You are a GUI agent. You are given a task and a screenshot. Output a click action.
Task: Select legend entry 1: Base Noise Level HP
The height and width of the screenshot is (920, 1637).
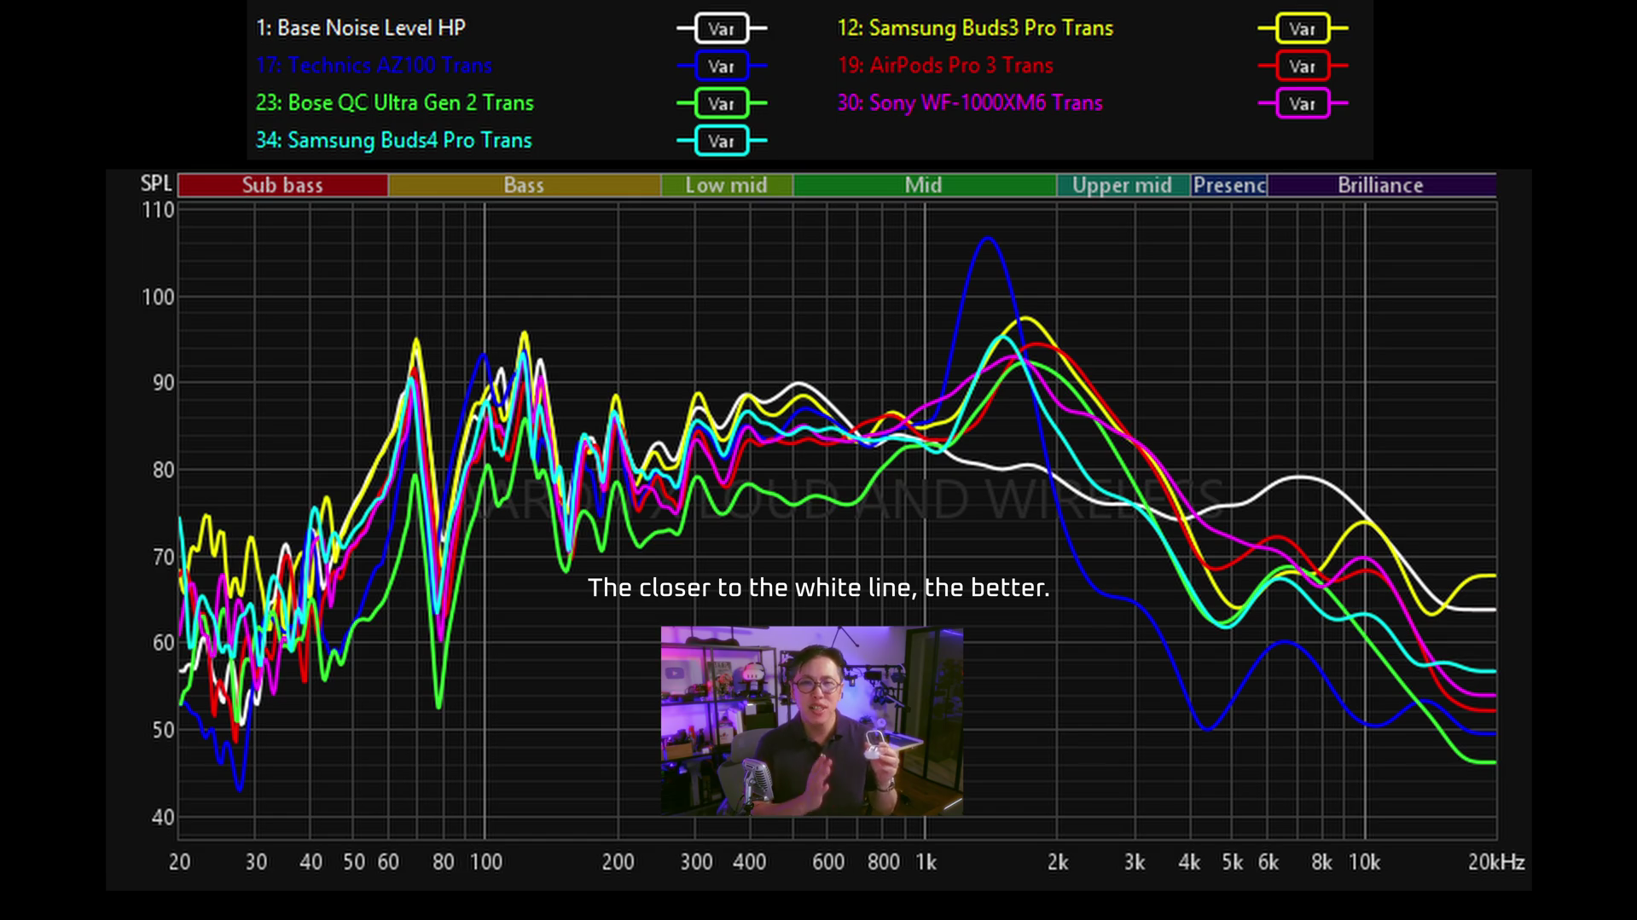click(361, 28)
